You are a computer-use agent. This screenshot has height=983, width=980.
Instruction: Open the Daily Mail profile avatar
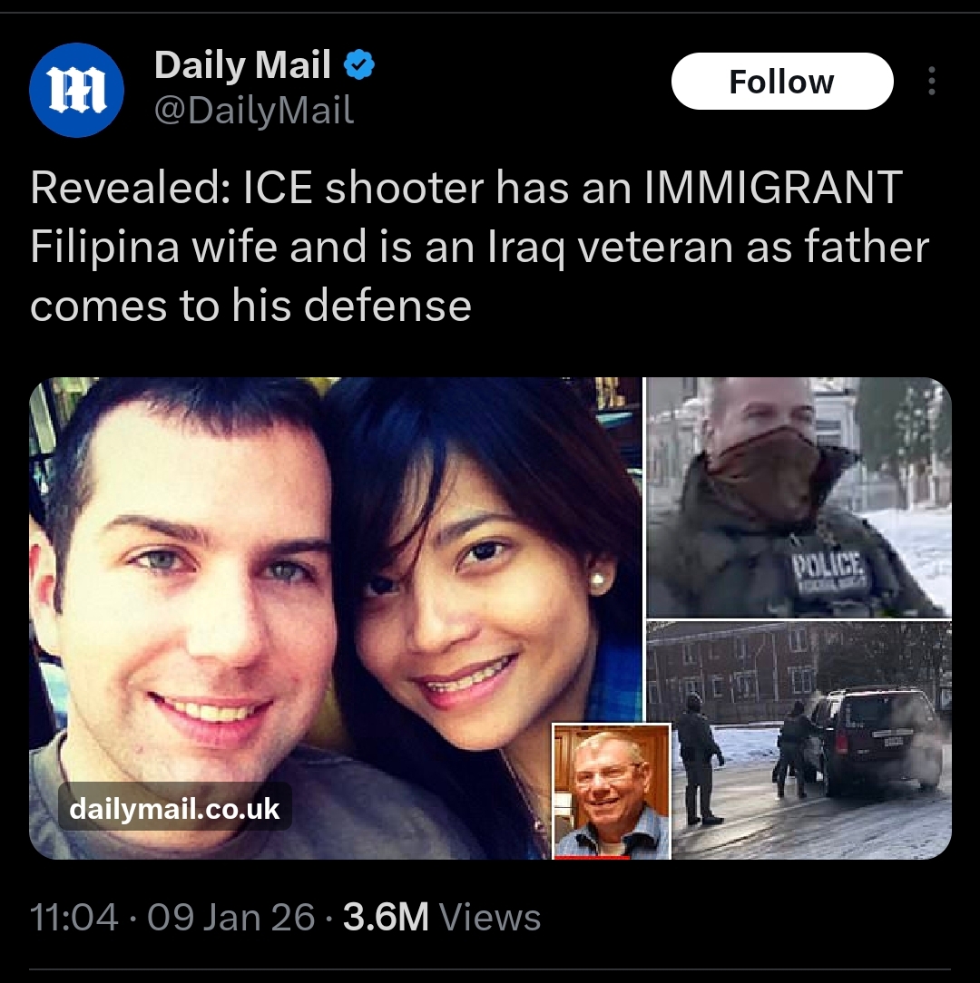tap(76, 91)
